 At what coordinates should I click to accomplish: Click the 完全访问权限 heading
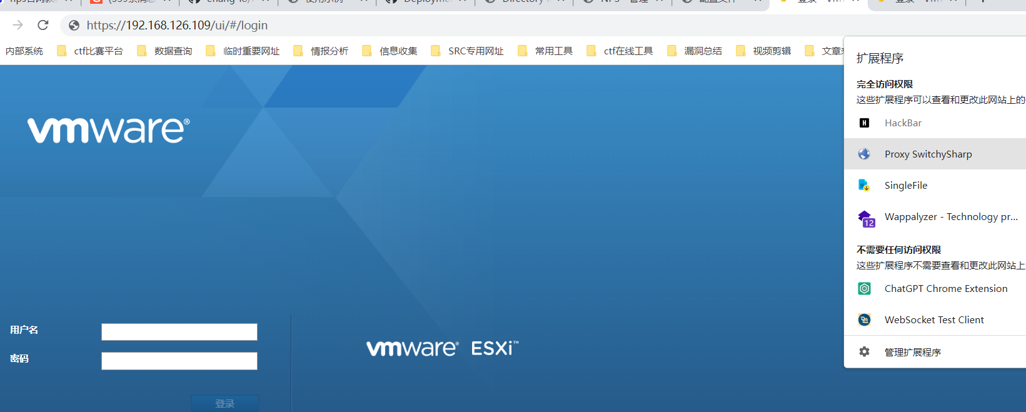pos(885,84)
